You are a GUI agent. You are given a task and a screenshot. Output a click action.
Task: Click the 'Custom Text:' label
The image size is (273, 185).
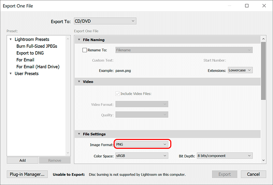pyautogui.click(x=103, y=60)
